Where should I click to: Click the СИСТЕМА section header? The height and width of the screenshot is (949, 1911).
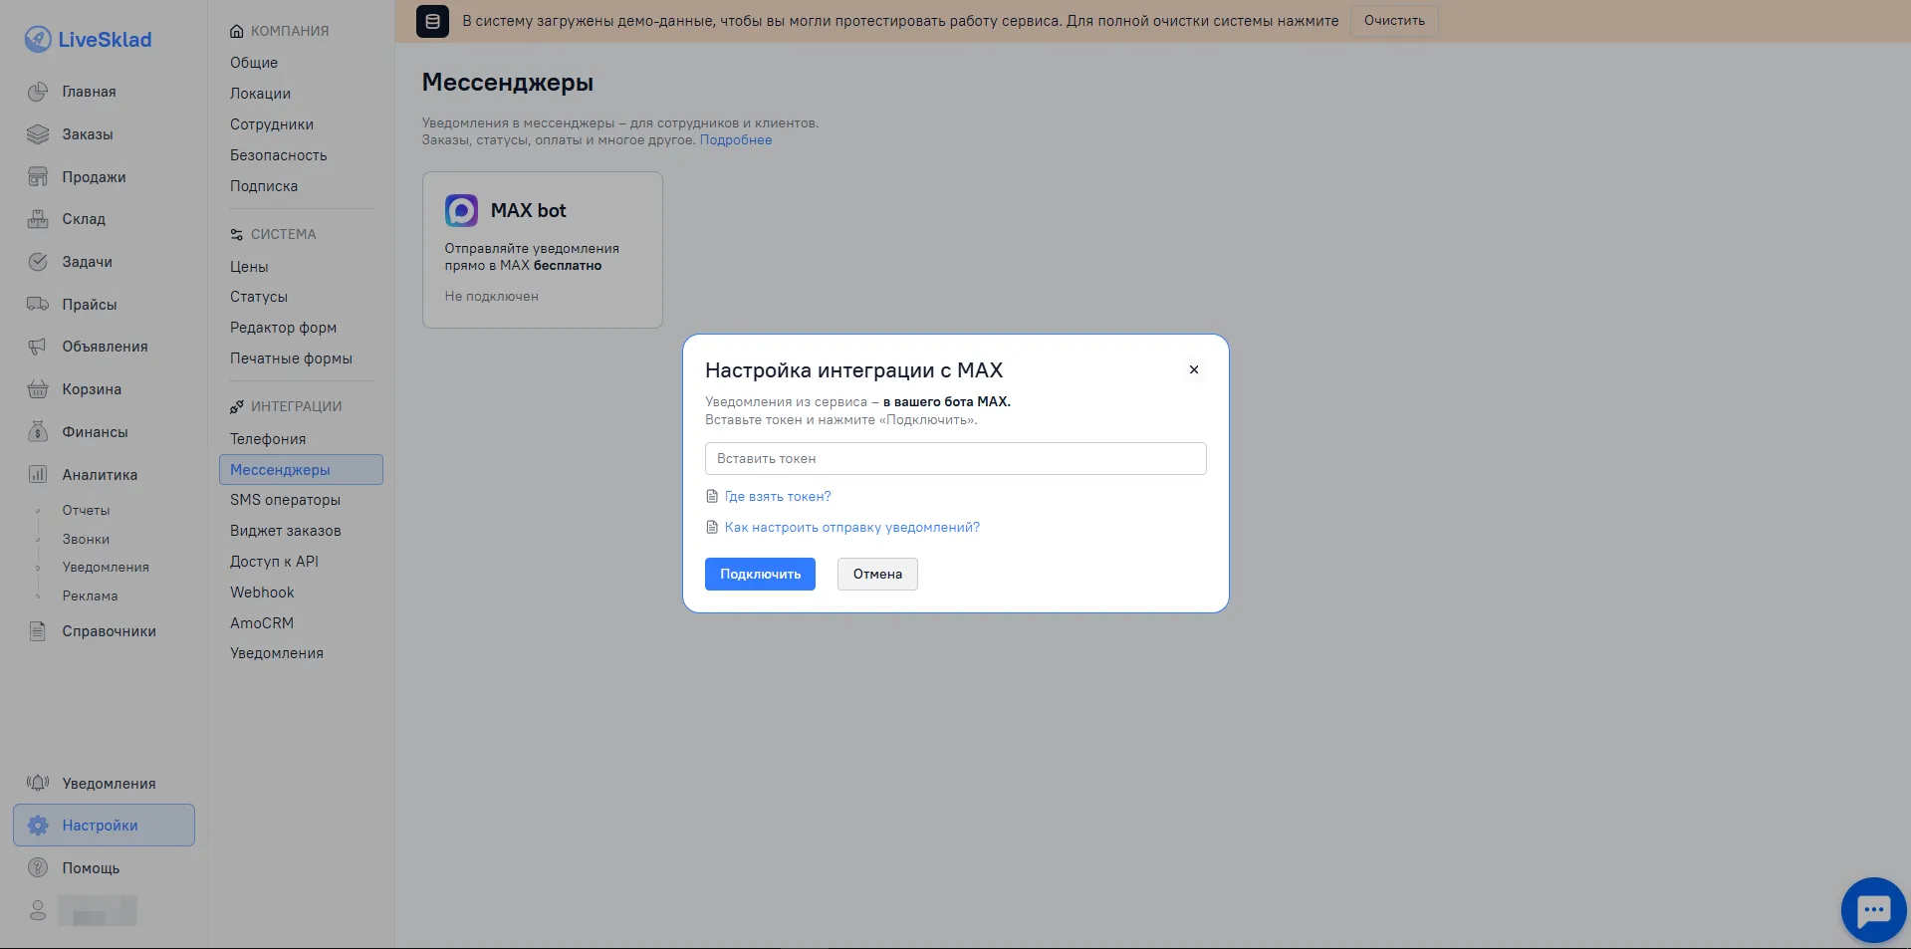point(284,234)
